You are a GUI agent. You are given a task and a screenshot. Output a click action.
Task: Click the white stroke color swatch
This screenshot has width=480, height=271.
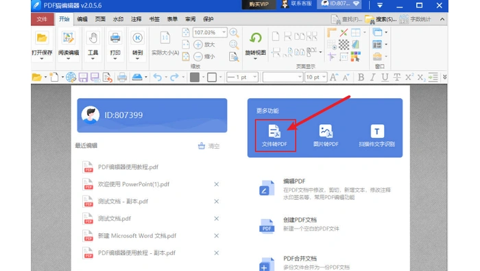[212, 77]
